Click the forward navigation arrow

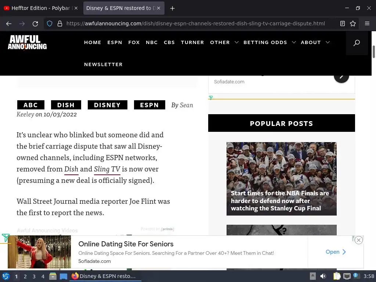[22, 23]
